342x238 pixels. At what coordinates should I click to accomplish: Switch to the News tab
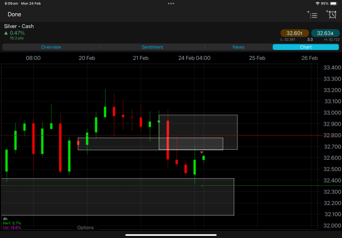238,47
